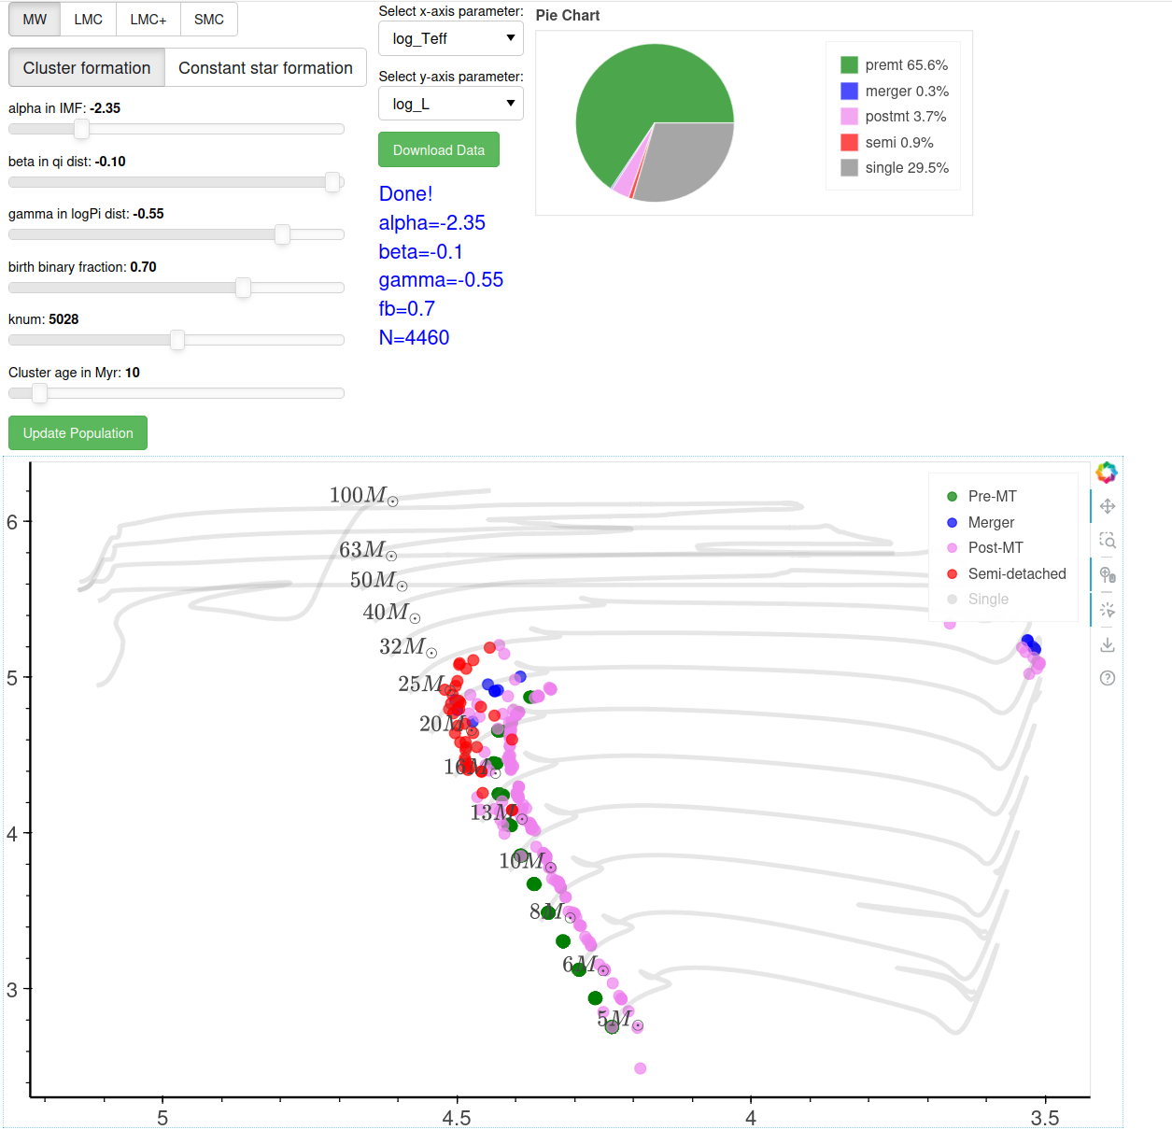The image size is (1172, 1144).
Task: Toggle the Tap selection tool
Action: [x=1107, y=610]
